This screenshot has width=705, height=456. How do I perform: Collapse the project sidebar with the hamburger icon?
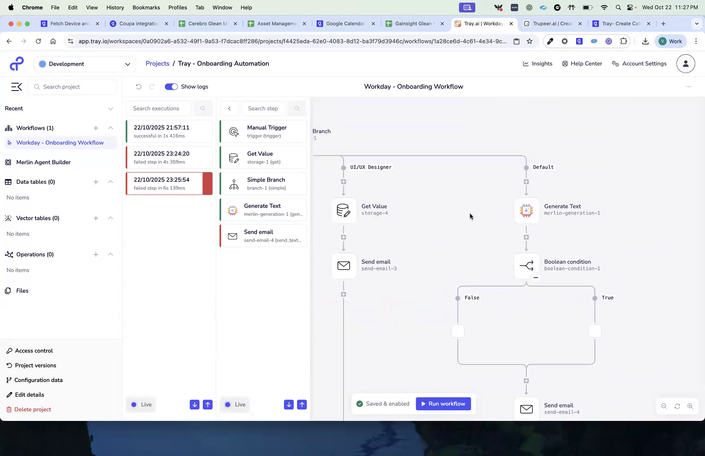click(16, 86)
